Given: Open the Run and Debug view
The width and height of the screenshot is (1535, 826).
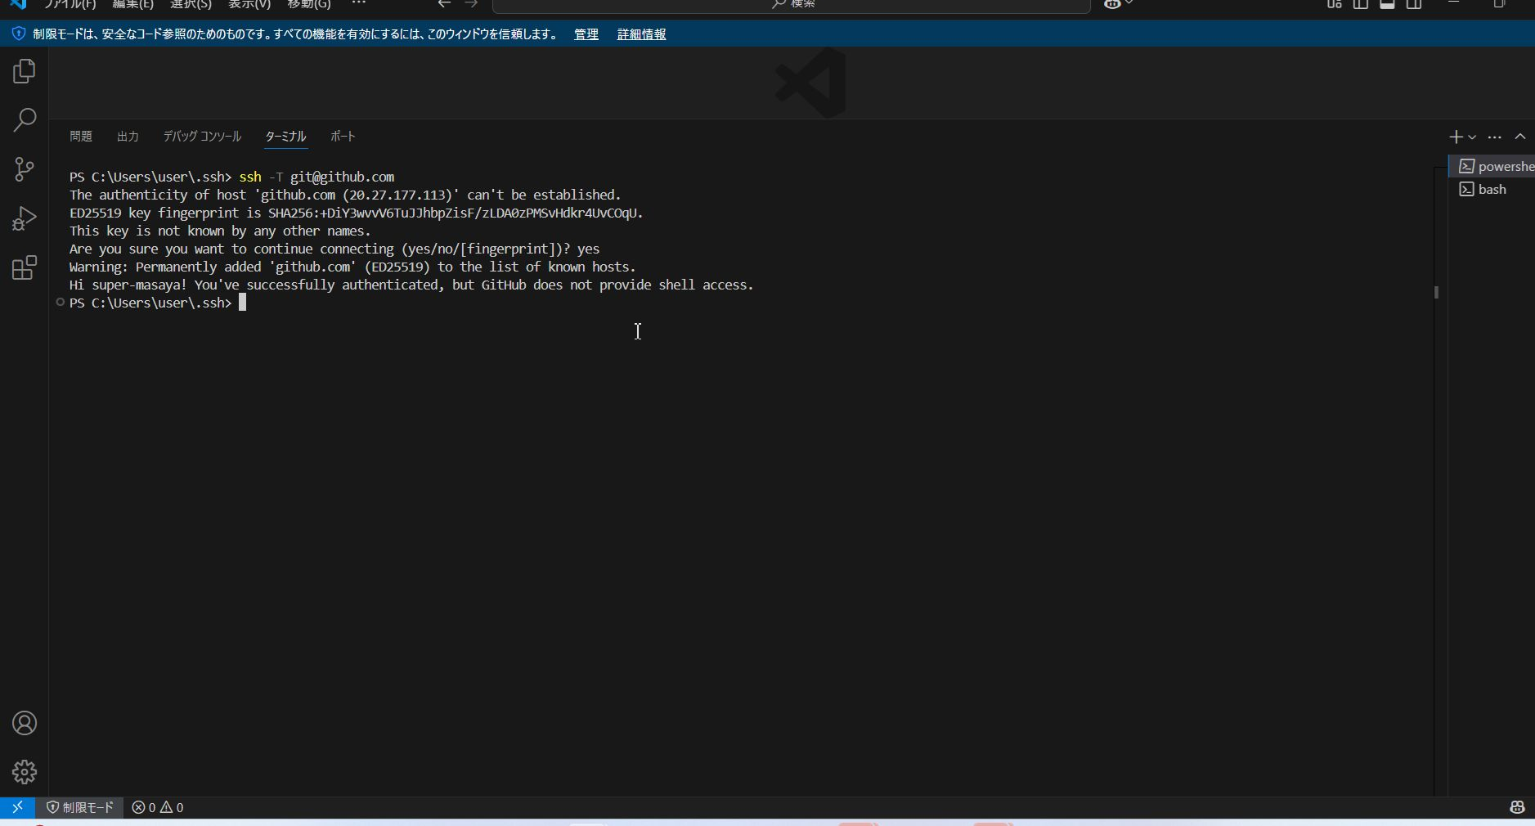Looking at the screenshot, I should pyautogui.click(x=25, y=218).
